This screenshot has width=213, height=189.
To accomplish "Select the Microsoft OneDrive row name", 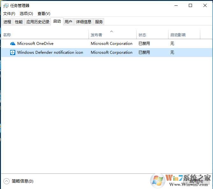I will 35,44.
